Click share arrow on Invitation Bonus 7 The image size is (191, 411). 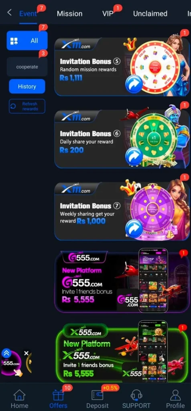pos(134,228)
